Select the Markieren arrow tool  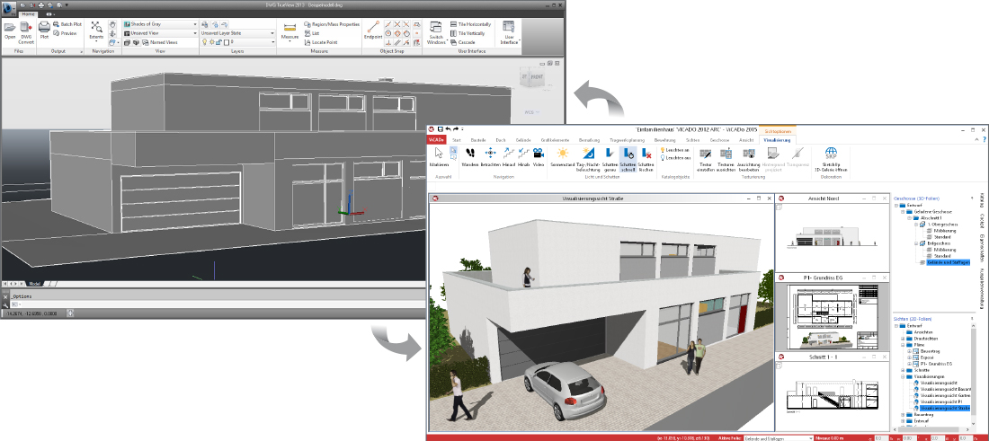click(x=439, y=157)
